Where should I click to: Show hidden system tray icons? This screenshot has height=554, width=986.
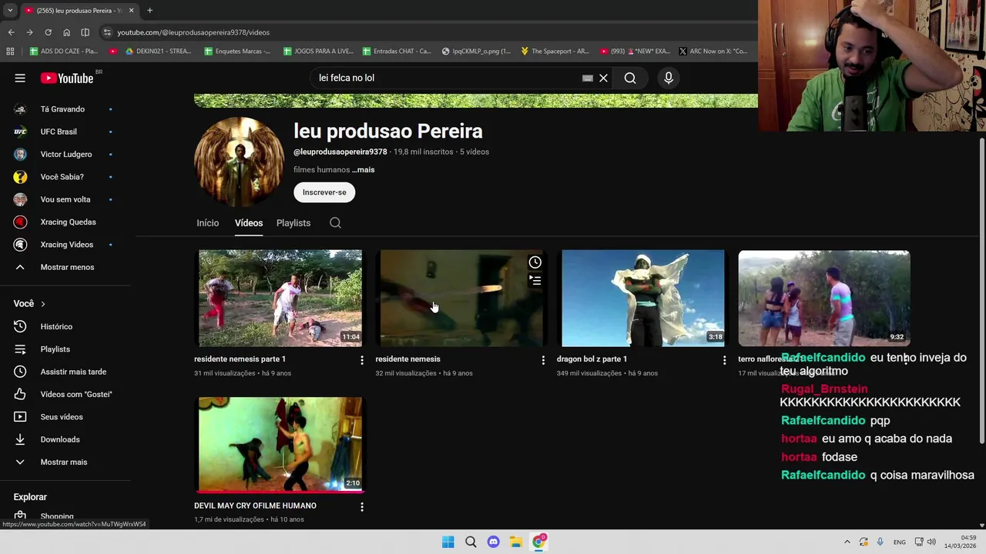(847, 542)
